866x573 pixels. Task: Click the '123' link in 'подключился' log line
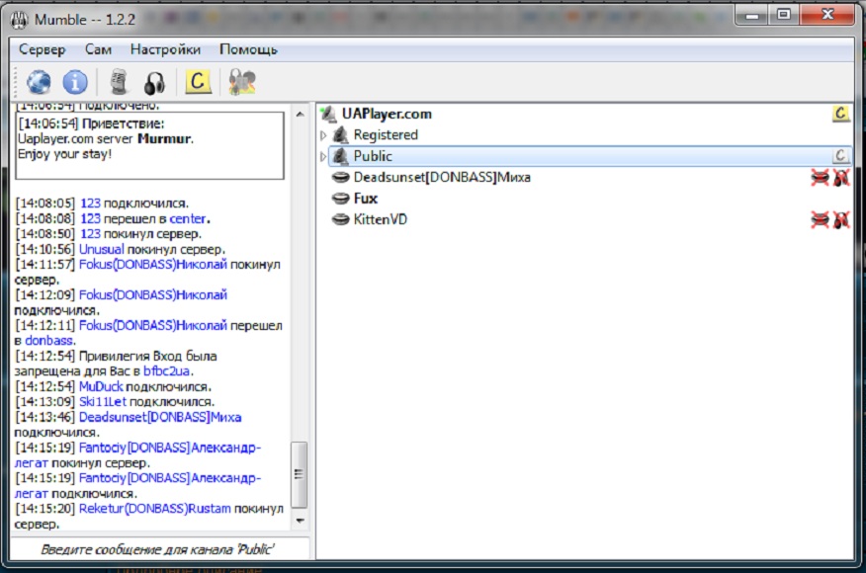(x=91, y=204)
